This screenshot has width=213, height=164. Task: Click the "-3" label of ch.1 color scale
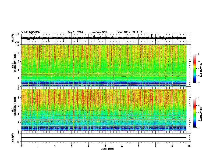point(198,54)
